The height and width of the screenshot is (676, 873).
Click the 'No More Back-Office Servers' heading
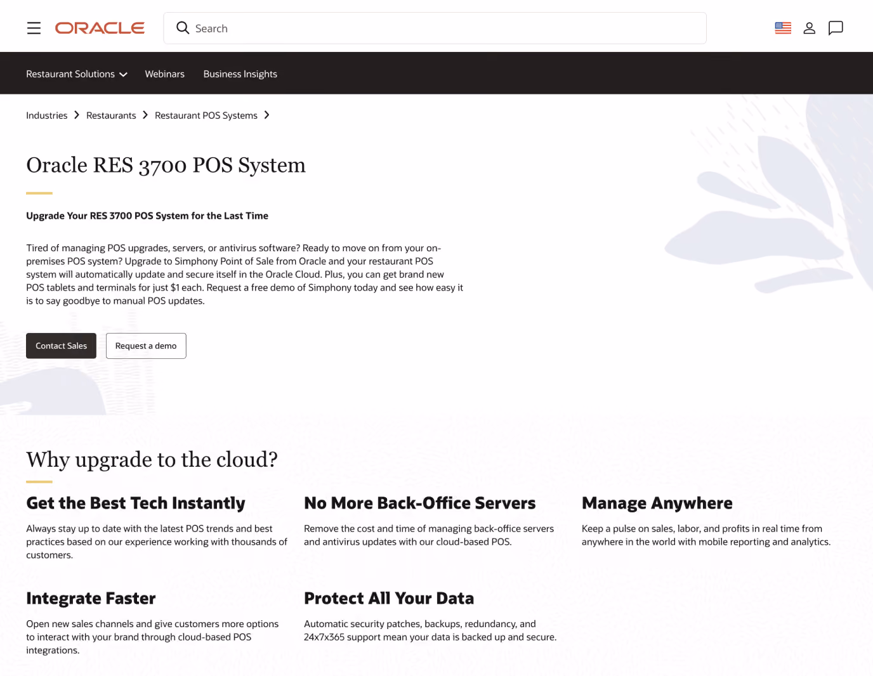(x=420, y=503)
